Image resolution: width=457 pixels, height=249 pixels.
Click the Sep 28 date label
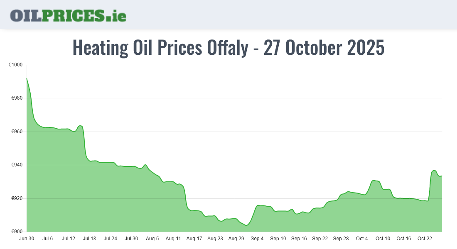pos(341,239)
